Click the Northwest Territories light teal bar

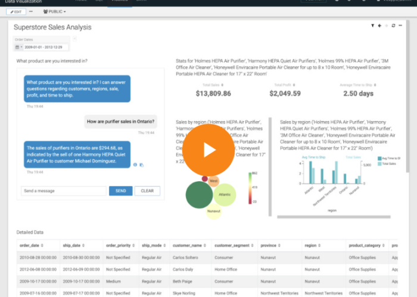(337, 172)
